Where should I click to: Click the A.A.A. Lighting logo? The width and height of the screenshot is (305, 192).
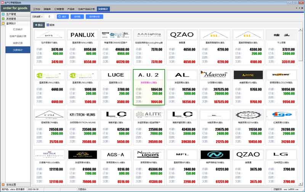point(149,35)
